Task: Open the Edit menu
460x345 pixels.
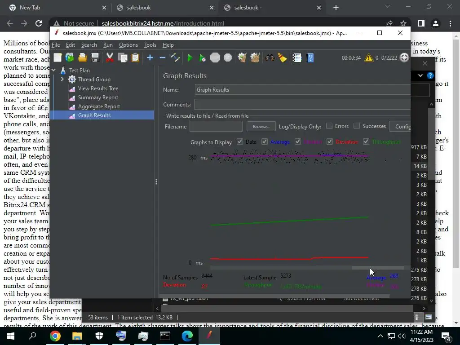Action: coord(71,45)
